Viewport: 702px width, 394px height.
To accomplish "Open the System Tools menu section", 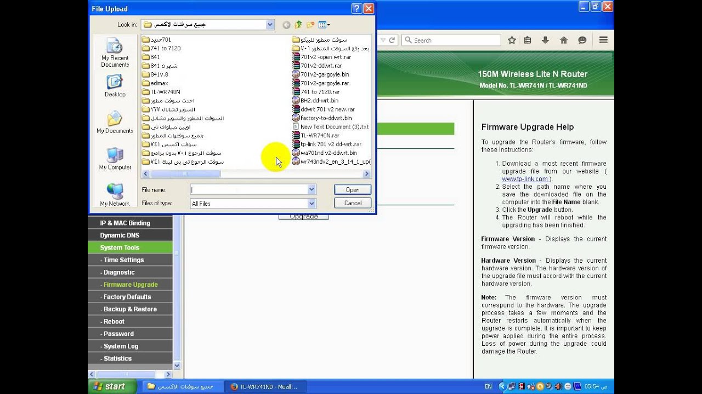I will pyautogui.click(x=130, y=247).
